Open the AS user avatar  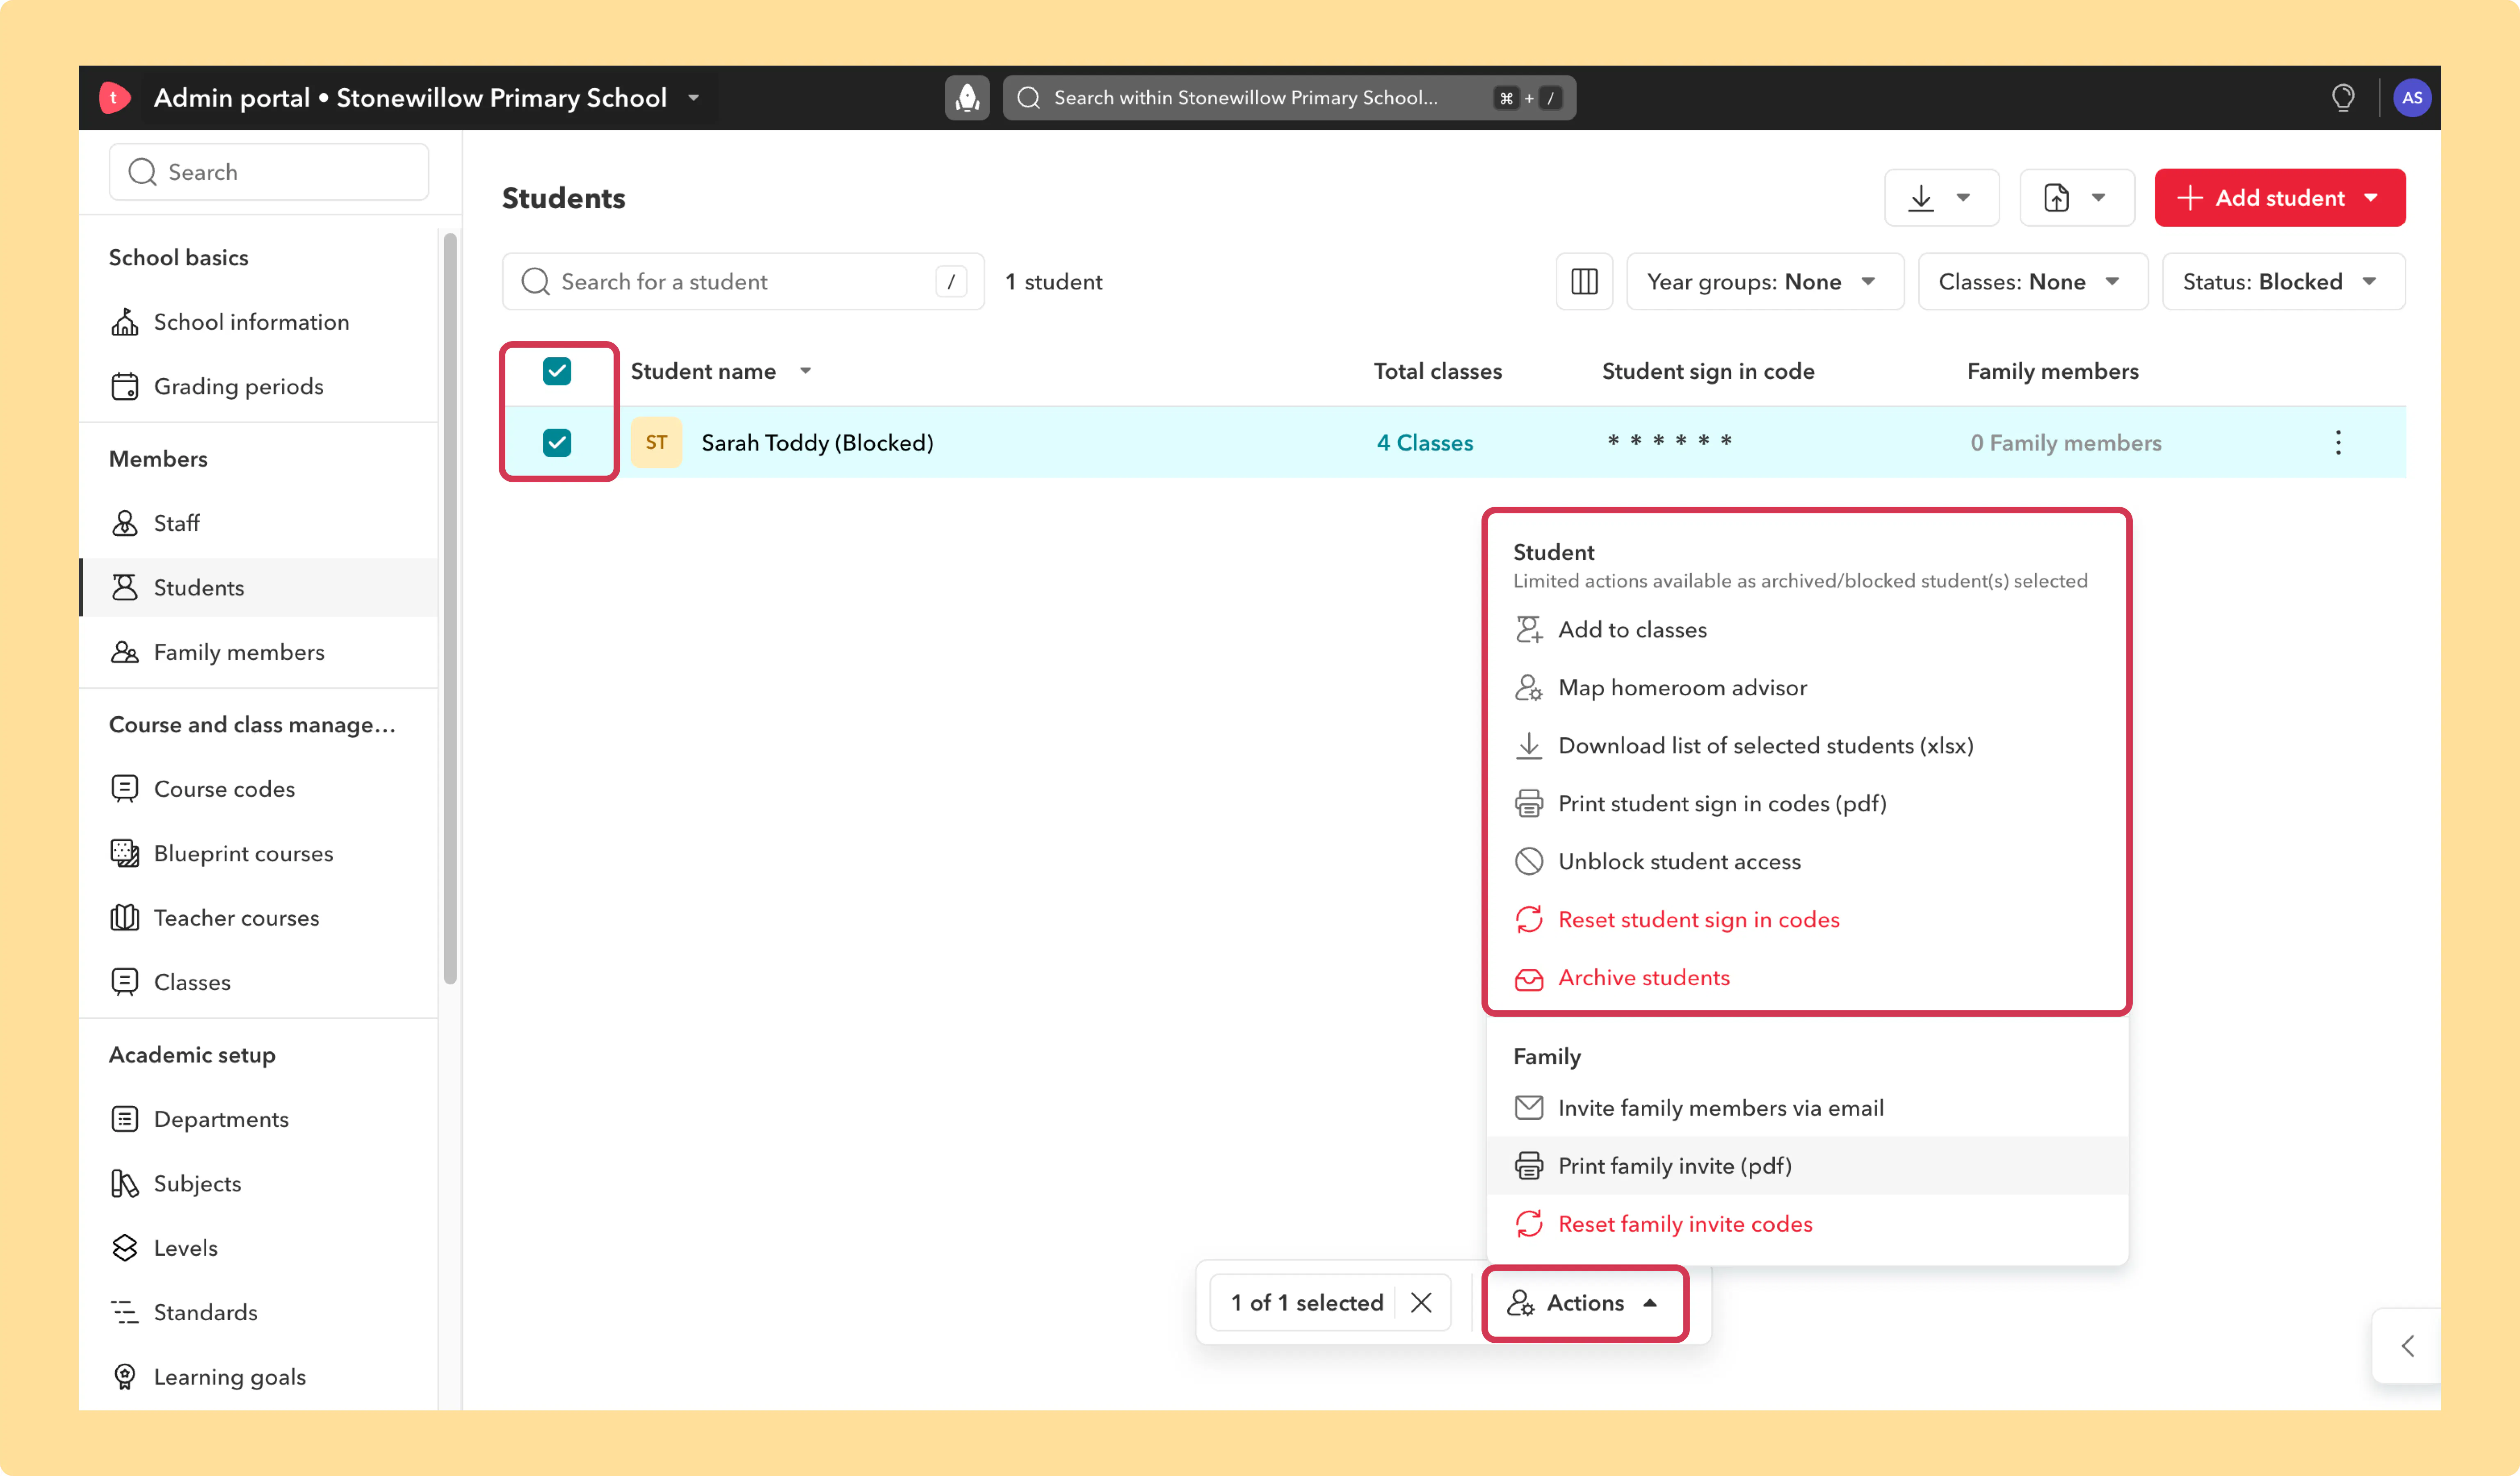point(2412,98)
